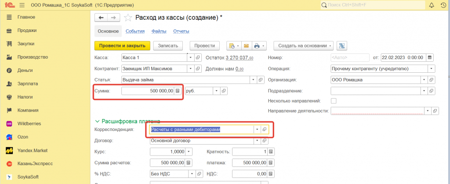
Task: Open the Касса dropdown arrow
Action: click(190, 57)
